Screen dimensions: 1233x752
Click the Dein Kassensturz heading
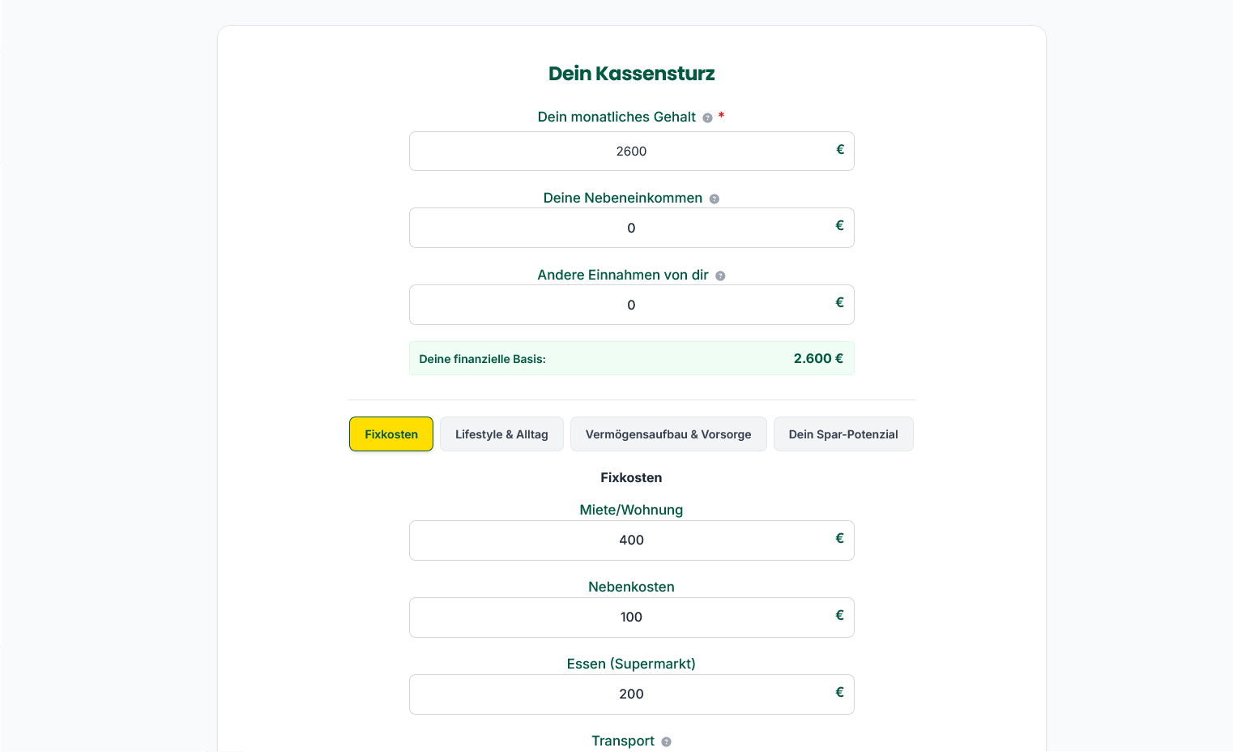(631, 74)
